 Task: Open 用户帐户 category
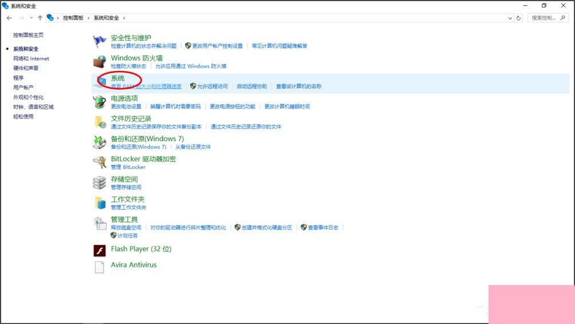click(23, 87)
